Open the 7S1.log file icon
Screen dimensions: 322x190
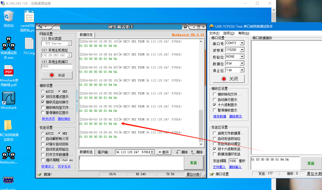[29, 46]
